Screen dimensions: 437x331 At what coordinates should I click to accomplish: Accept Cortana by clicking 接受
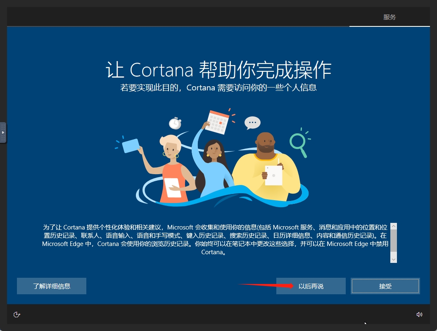pos(385,286)
